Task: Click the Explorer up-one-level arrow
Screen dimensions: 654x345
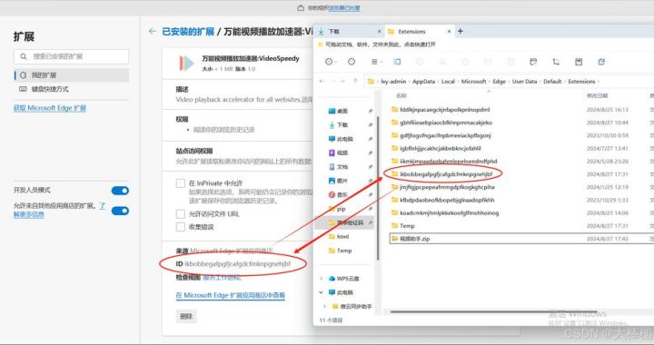Action: click(355, 81)
